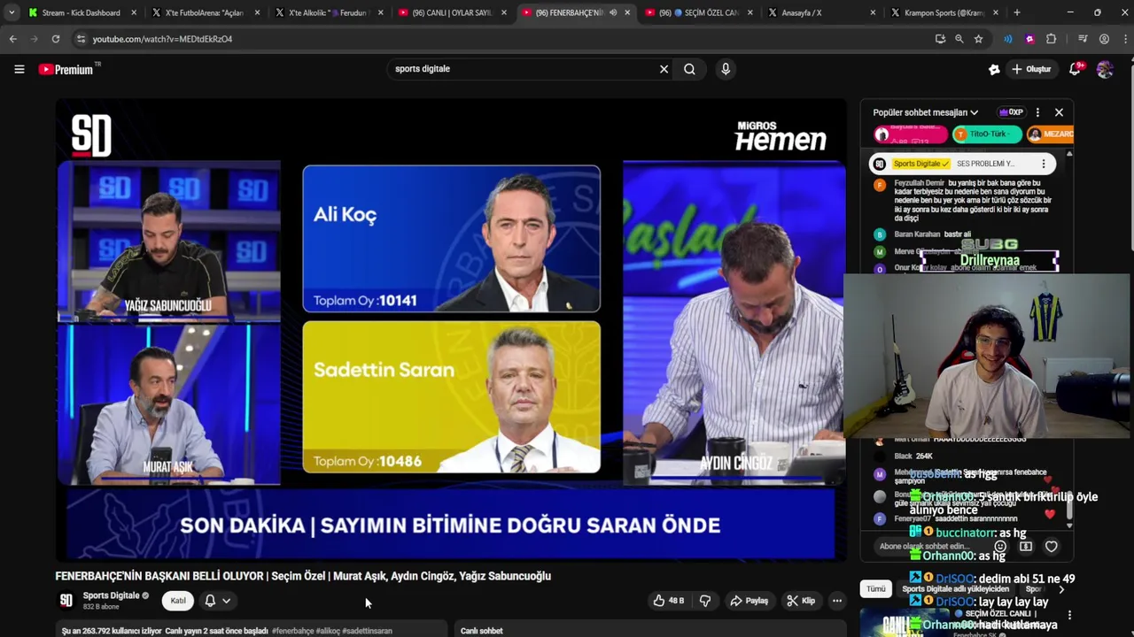Open TitoO-Türk super chat chip

(987, 134)
